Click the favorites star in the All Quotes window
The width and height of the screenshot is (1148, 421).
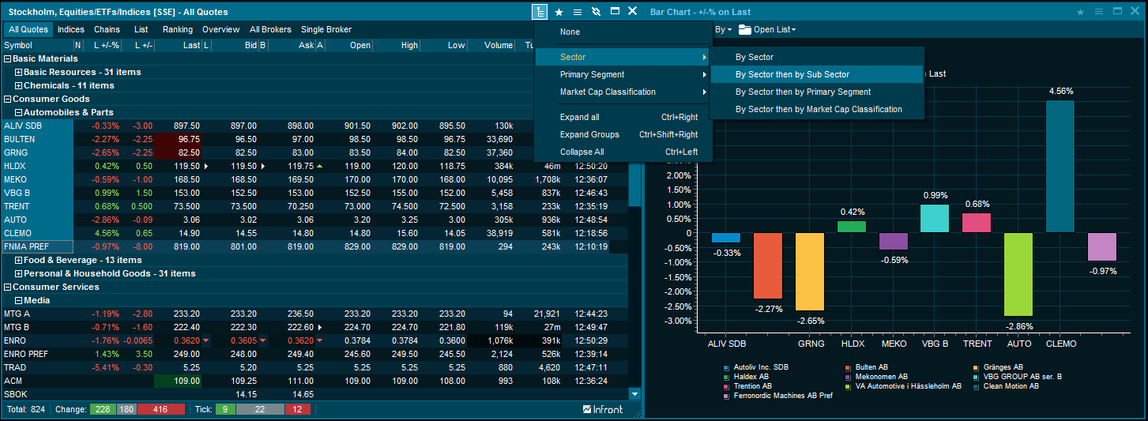(x=559, y=12)
